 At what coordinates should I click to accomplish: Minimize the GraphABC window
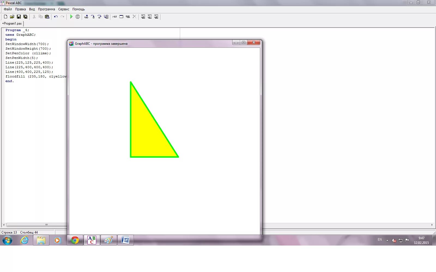click(236, 42)
